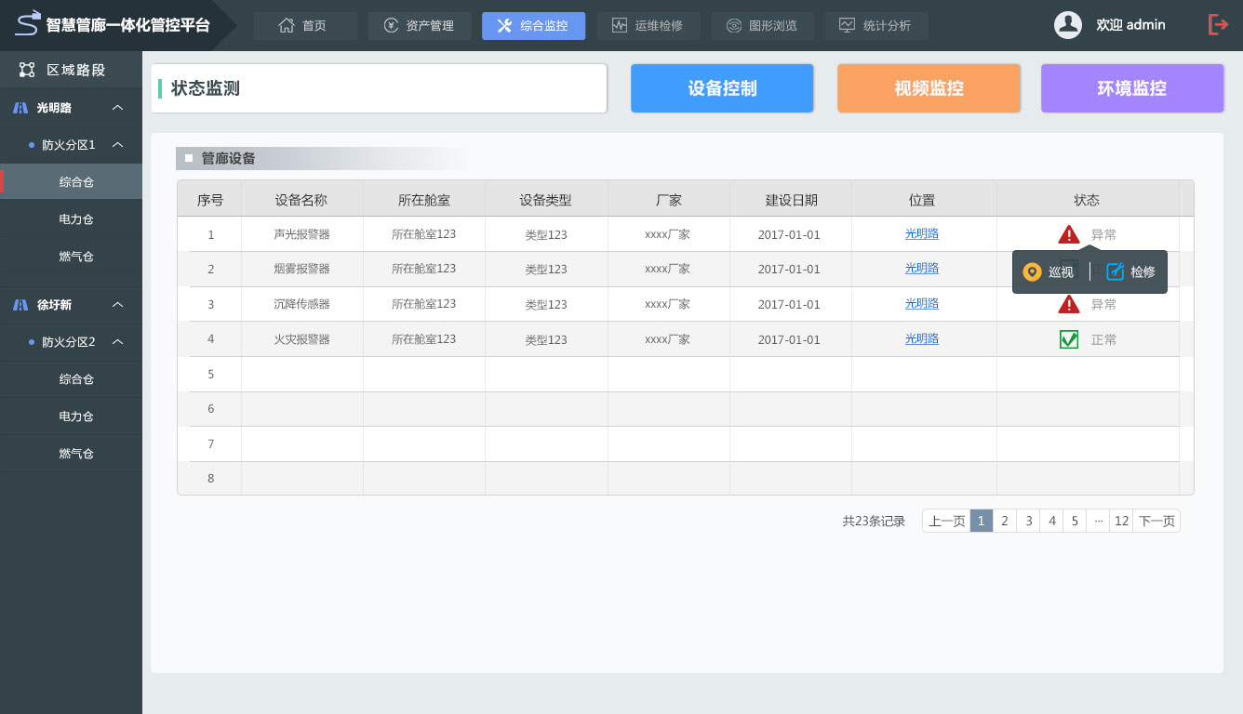Collapse the 光明路 road section
The height and width of the screenshot is (714, 1243).
click(118, 108)
